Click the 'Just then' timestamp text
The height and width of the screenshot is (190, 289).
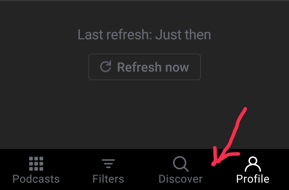click(x=183, y=34)
